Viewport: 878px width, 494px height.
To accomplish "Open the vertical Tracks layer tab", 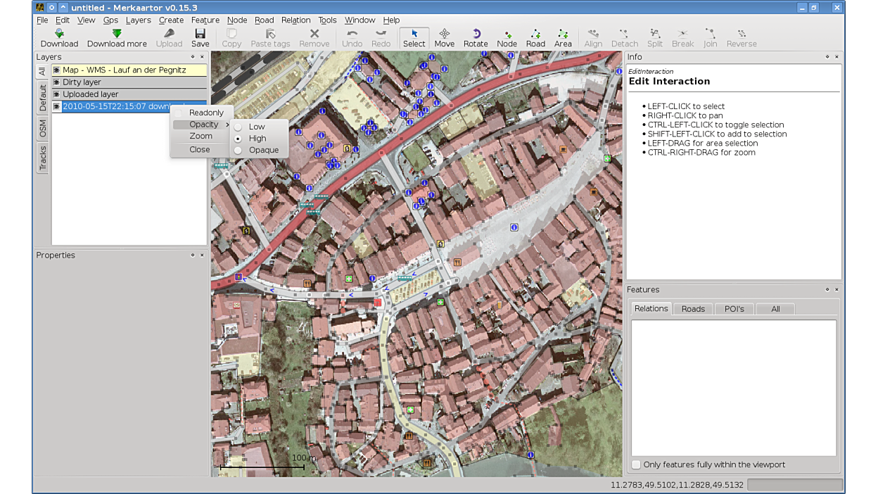I will (42, 158).
